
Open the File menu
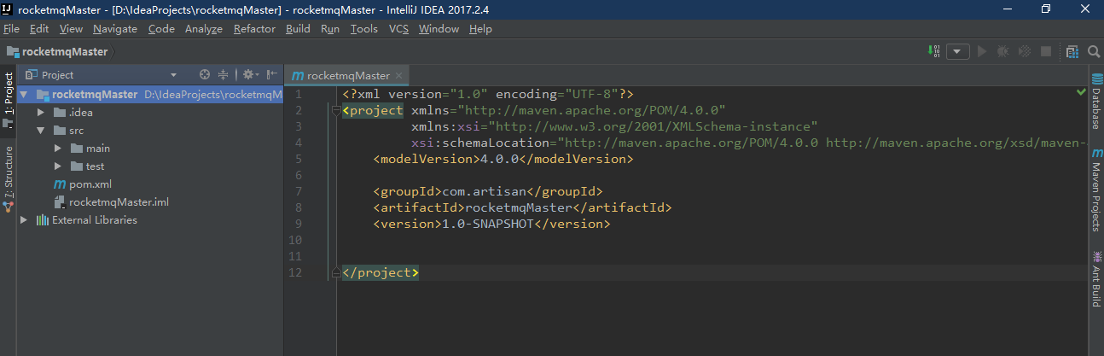pos(11,29)
